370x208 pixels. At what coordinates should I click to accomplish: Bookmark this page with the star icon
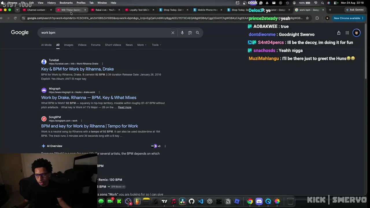click(x=307, y=18)
